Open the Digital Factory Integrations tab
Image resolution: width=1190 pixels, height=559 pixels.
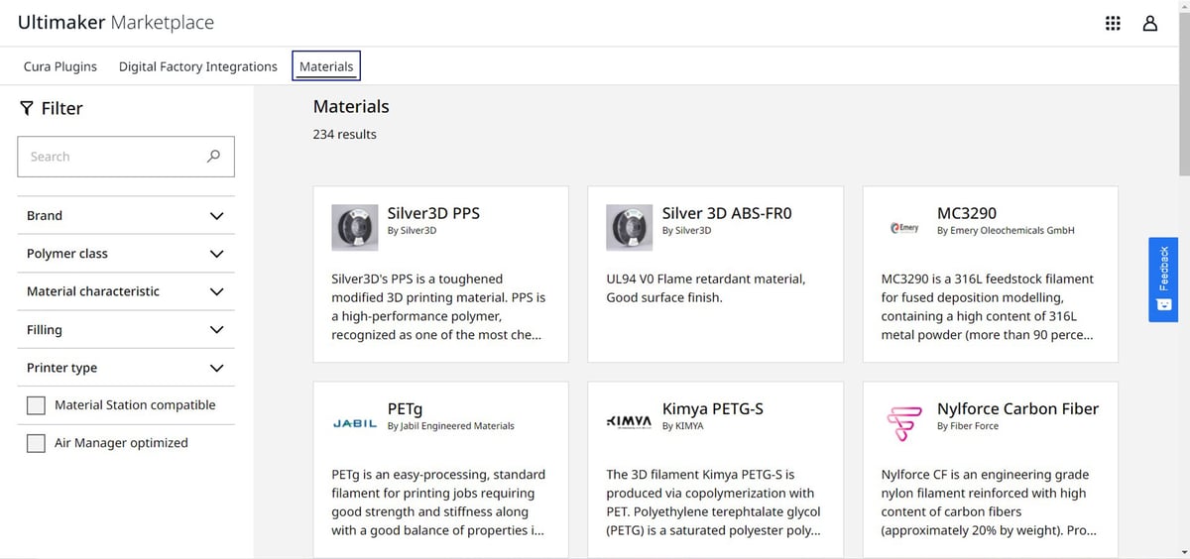click(x=198, y=66)
